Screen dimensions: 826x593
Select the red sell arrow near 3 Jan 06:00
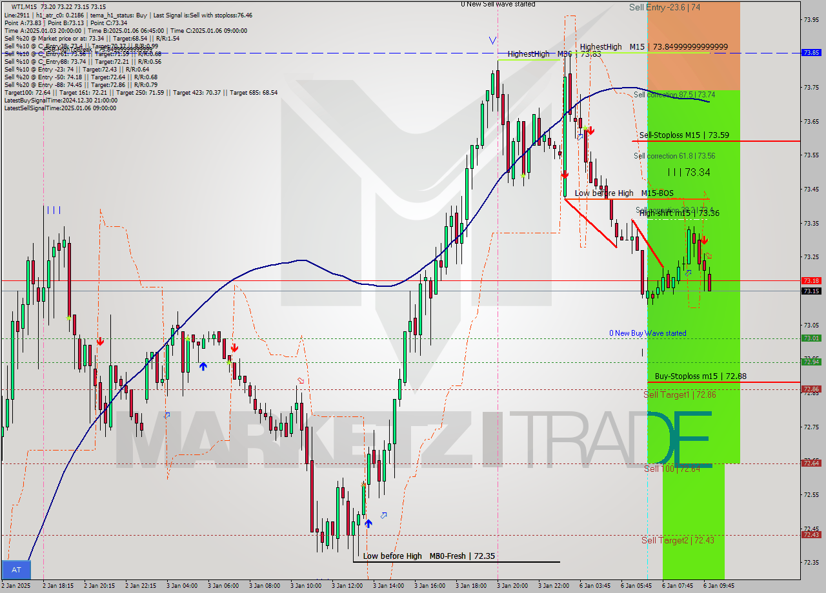coord(234,347)
